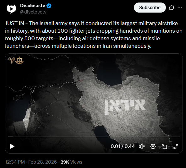The width and height of the screenshot is (186, 168).
Task: Enter fullscreen video mode
Action: tap(176, 146)
